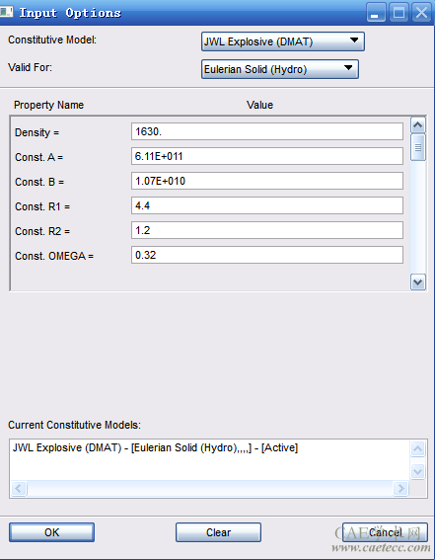Select the JWL Explosive (DMAT) active model entry
Screen dimensions: 435x560
coord(155,447)
